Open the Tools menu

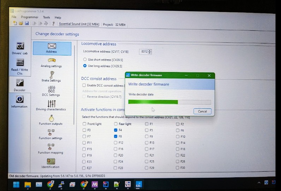[47, 17]
